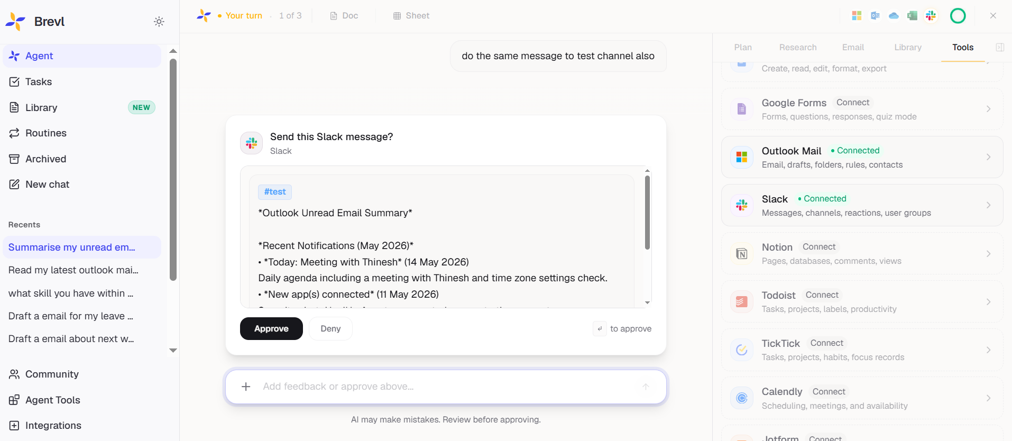Open recent chat "what skill you have within…"
This screenshot has width=1012, height=441.
[82, 293]
